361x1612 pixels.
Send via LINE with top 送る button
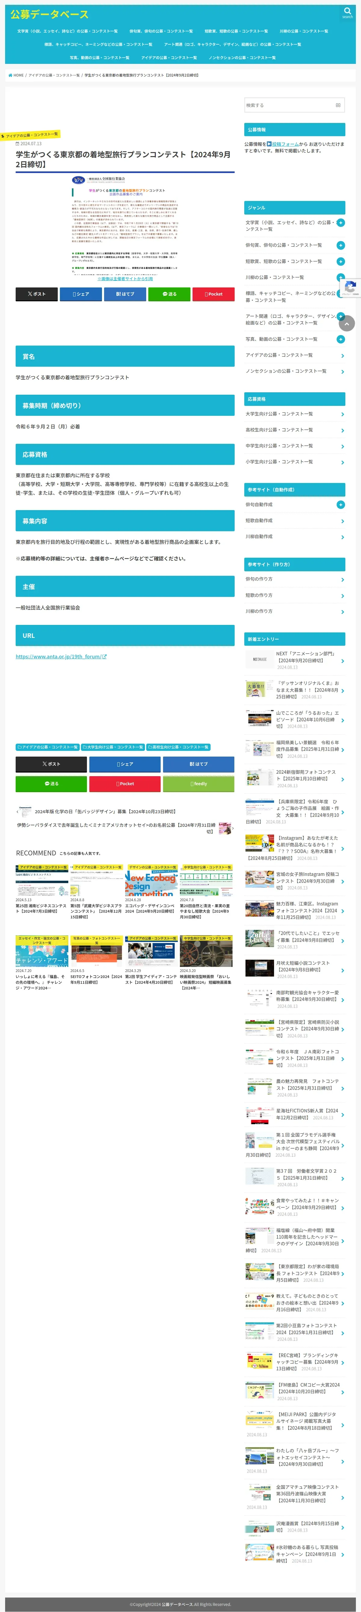(x=169, y=293)
